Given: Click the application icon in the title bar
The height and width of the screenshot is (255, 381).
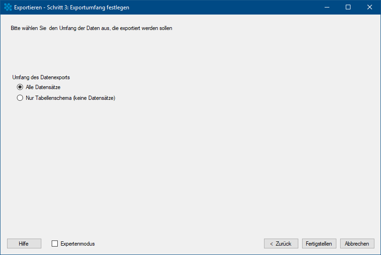Looking at the screenshot, I should click(x=8, y=7).
